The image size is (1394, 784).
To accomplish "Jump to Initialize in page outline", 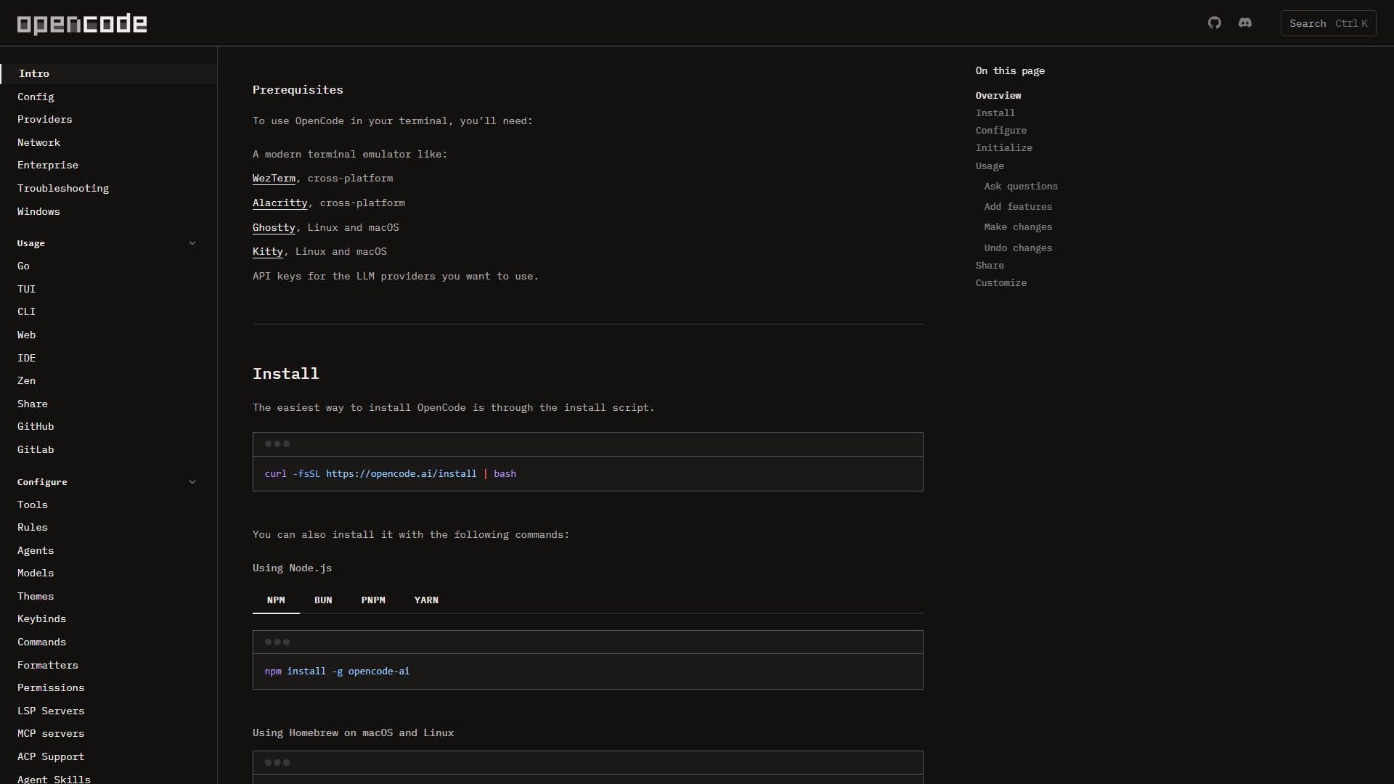I will 1003,147.
